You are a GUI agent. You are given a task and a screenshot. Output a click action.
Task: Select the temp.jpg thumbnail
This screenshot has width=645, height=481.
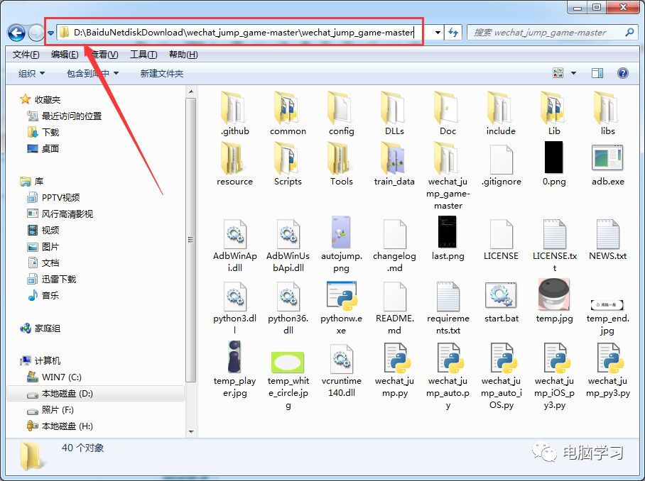(x=554, y=294)
